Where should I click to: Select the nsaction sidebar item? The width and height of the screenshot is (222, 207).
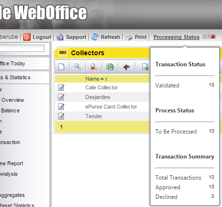[10, 142]
